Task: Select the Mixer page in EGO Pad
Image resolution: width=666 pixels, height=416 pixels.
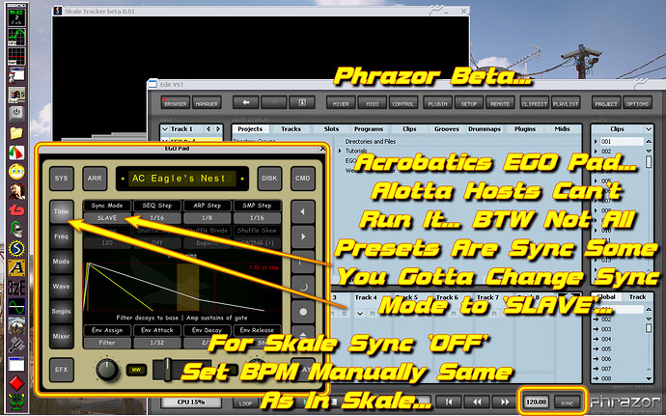Action: point(61,336)
